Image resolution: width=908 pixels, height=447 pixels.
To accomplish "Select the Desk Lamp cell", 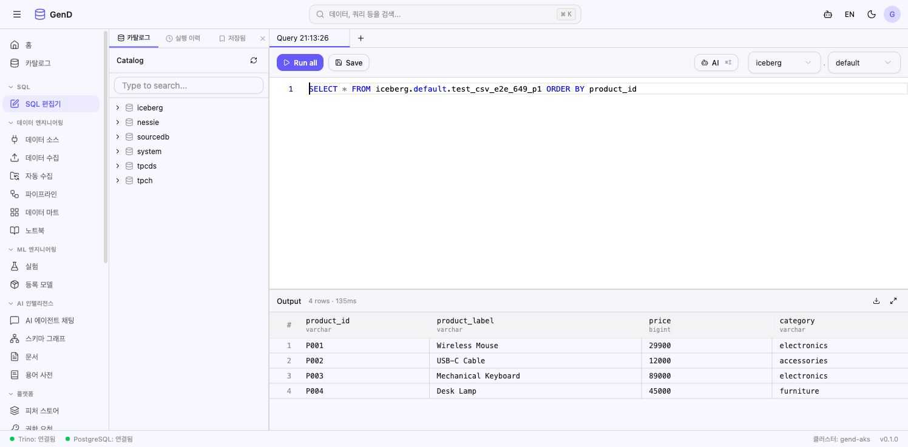I will tap(536, 391).
